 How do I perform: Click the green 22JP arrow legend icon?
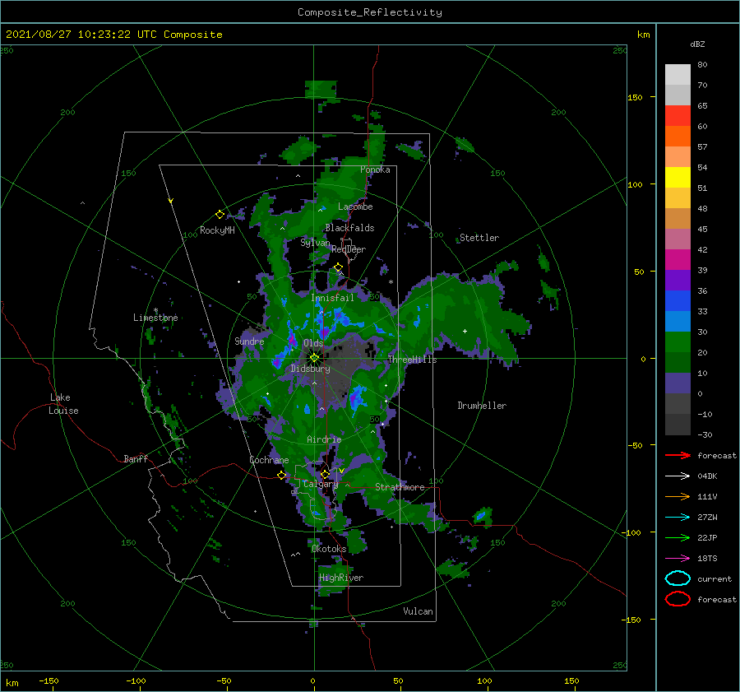678,537
